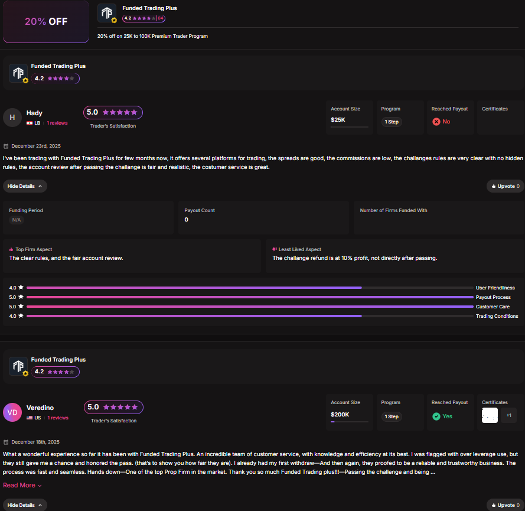Upvote Hady's review

[x=505, y=186]
